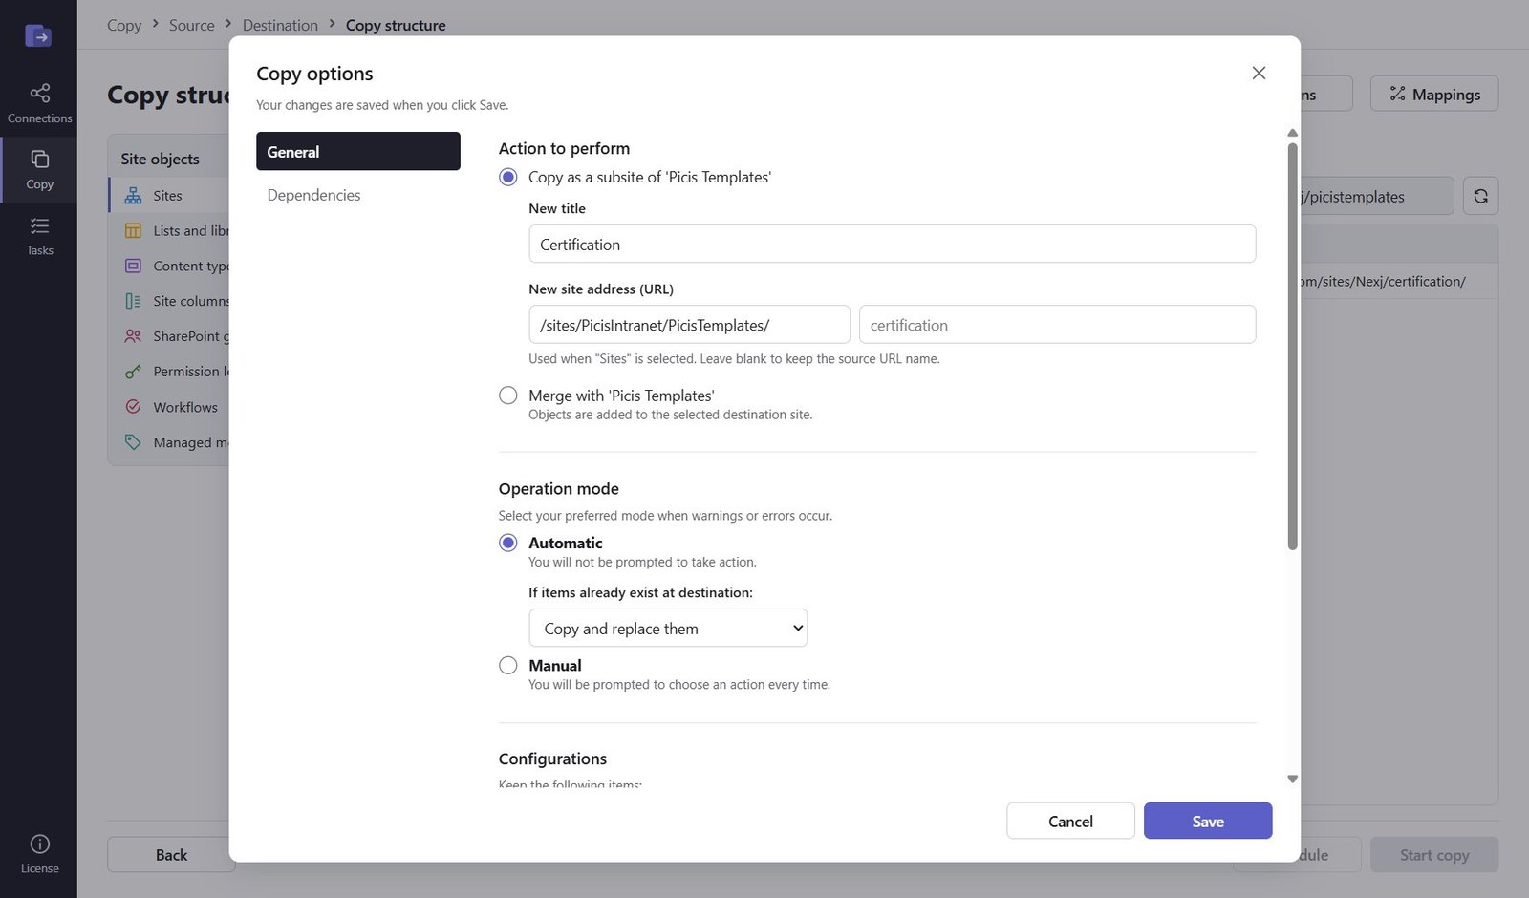This screenshot has width=1529, height=898.
Task: Click the Cancel button
Action: coord(1070,821)
